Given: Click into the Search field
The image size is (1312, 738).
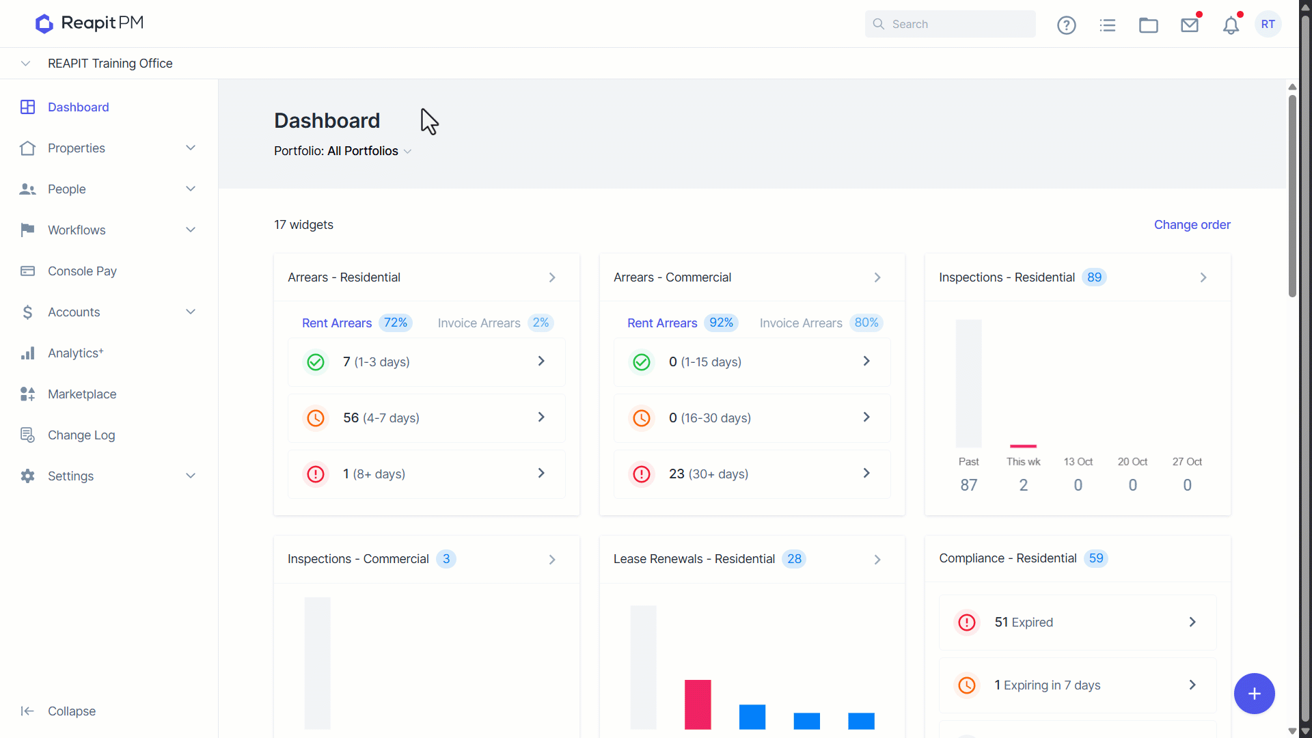Looking at the screenshot, I should click(x=950, y=24).
